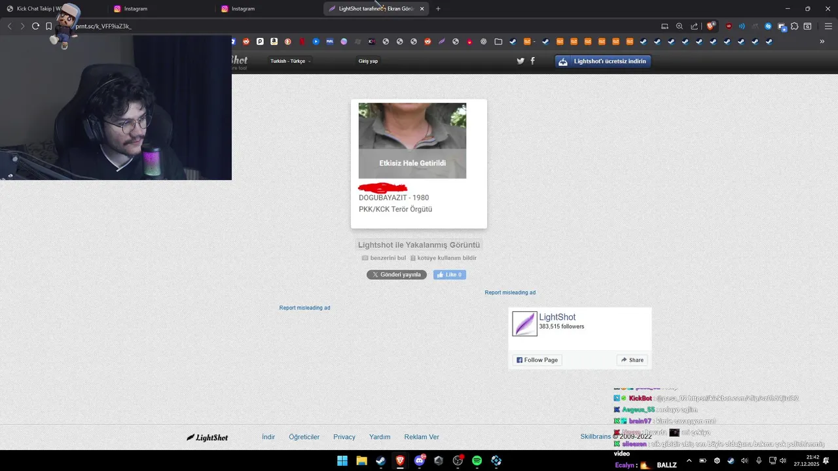Viewport: 838px width, 471px height.
Task: Open İndir in the footer menu
Action: click(268, 437)
